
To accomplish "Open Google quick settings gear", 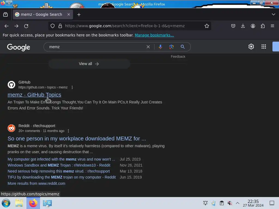I will point(251,47).
